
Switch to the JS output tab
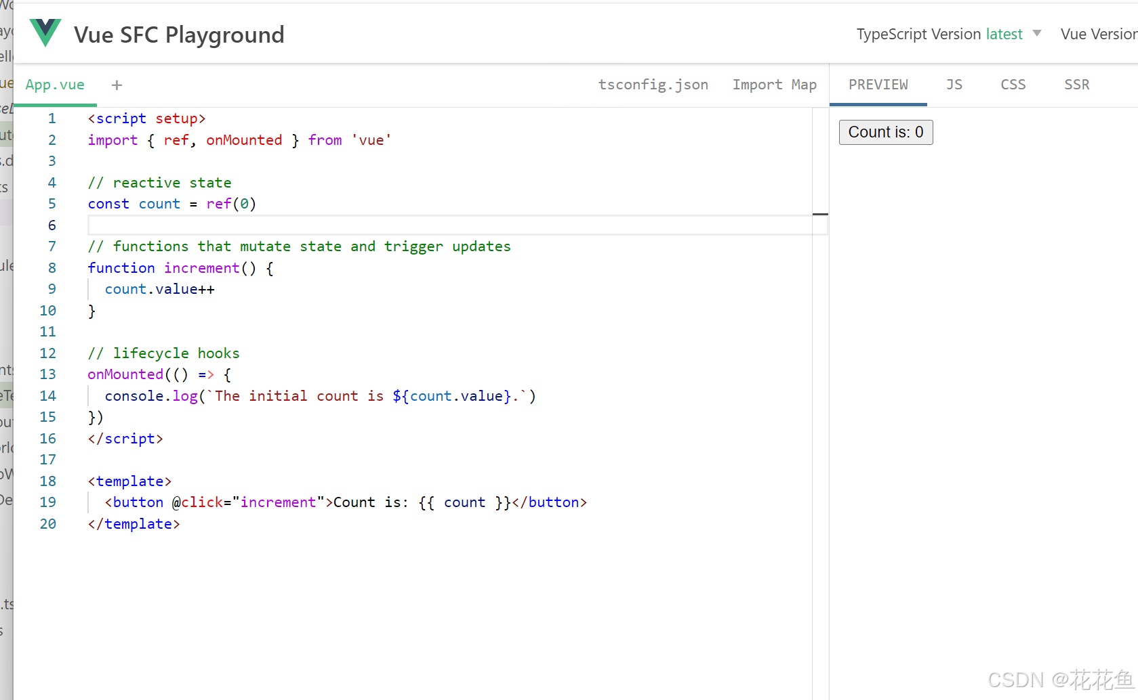point(954,85)
